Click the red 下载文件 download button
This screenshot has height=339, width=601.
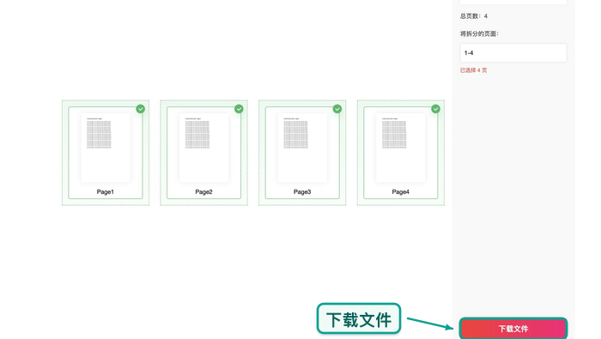pyautogui.click(x=513, y=329)
